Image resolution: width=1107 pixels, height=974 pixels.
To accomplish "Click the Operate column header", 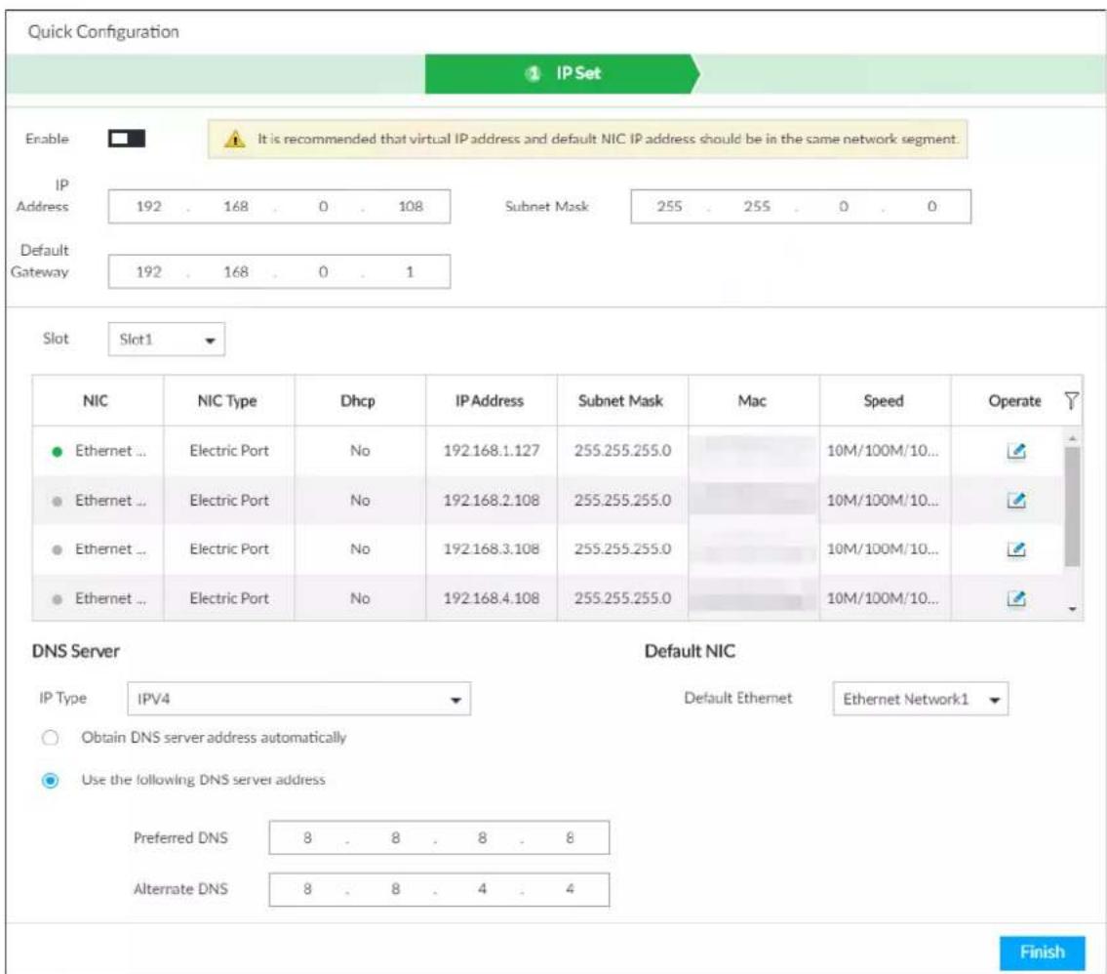I will tap(1014, 401).
